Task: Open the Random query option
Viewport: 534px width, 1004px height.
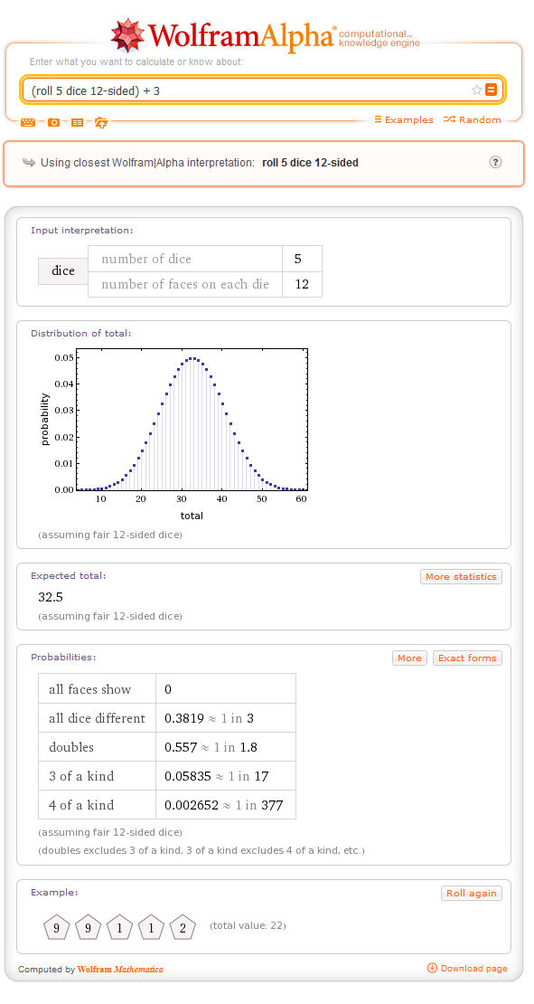Action: coord(472,119)
